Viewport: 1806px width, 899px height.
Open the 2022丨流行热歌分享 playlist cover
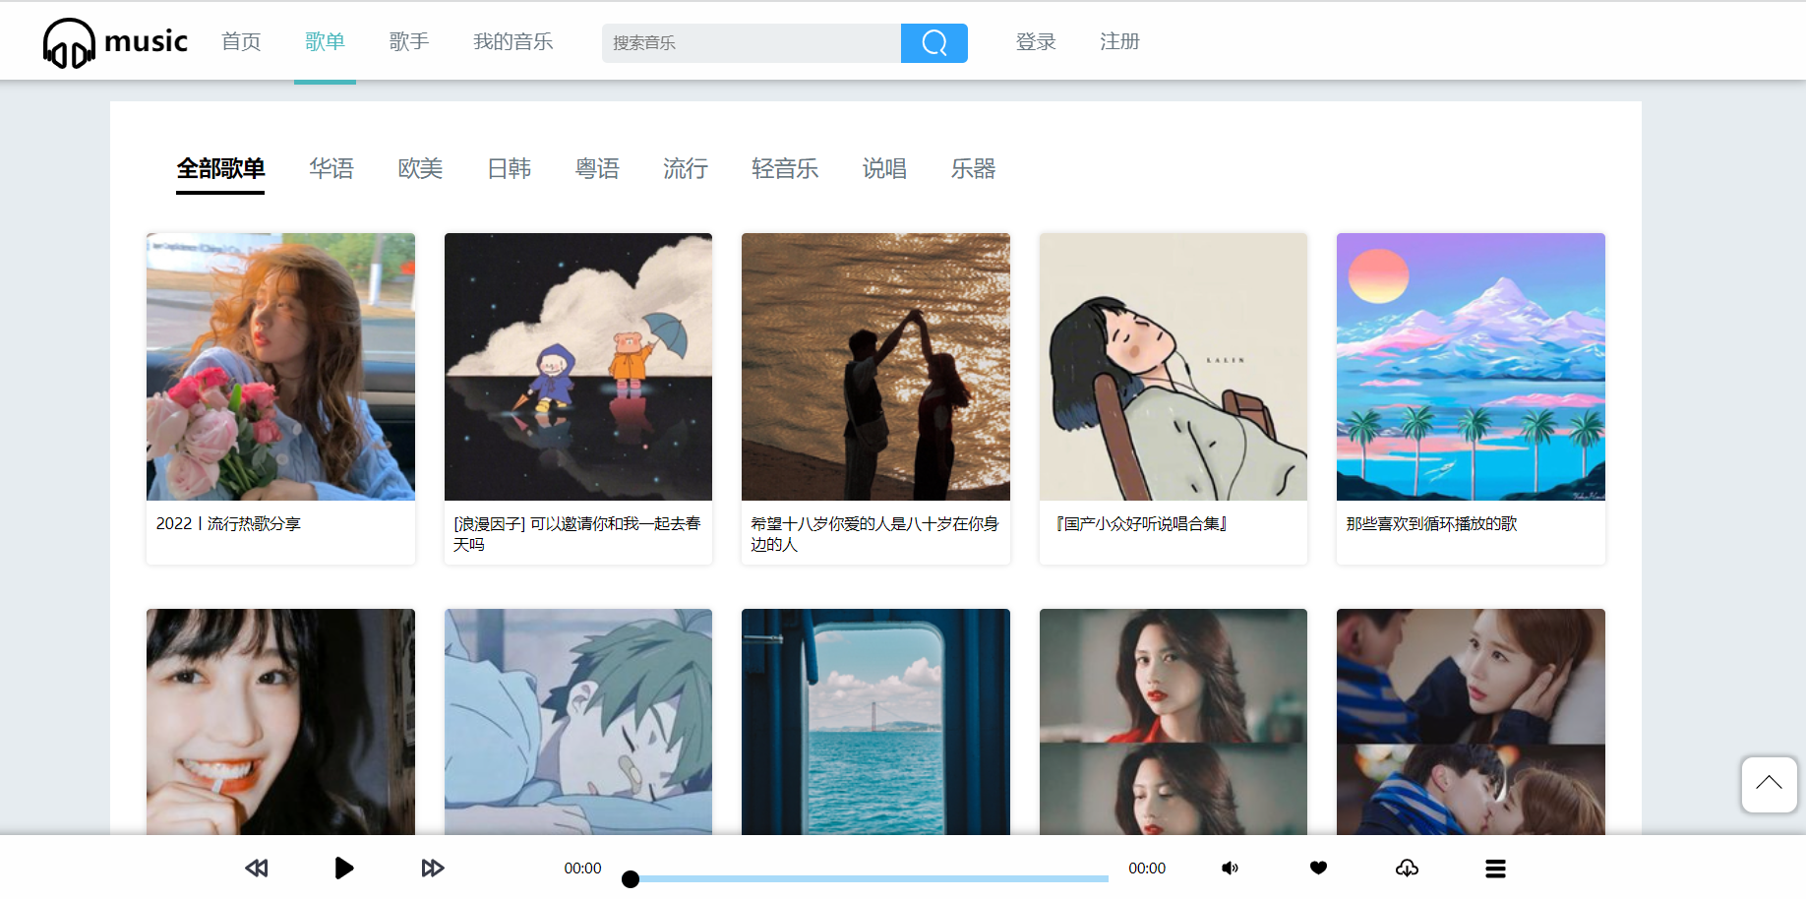[279, 366]
